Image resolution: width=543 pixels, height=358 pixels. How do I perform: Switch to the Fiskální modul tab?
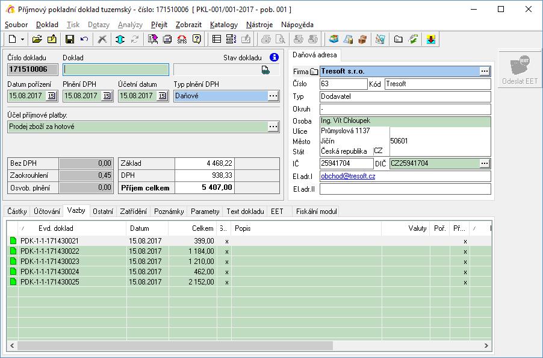click(x=316, y=212)
